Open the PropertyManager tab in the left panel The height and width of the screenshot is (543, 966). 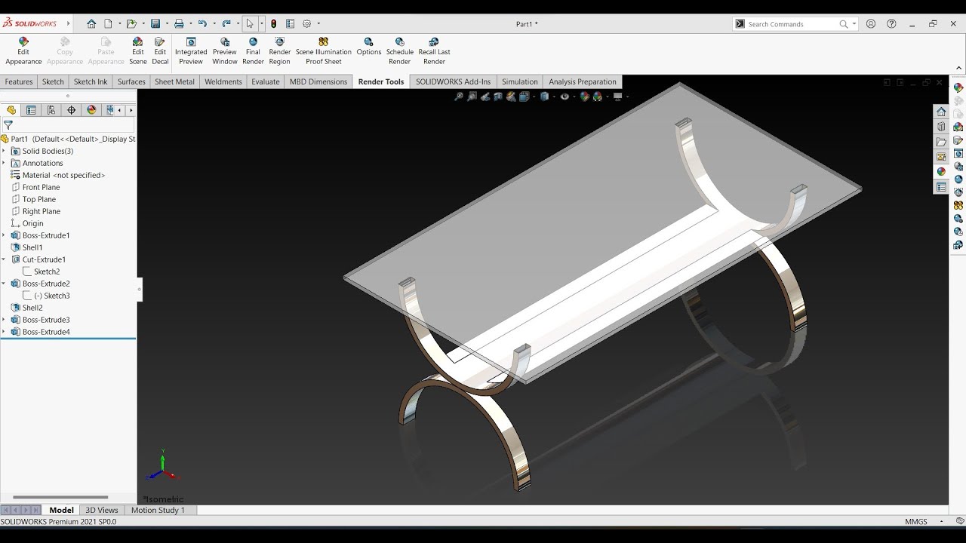pos(31,110)
